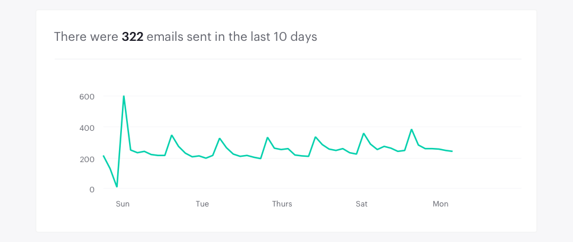Click the 400 y-axis label
This screenshot has height=242, width=573.
click(x=86, y=128)
